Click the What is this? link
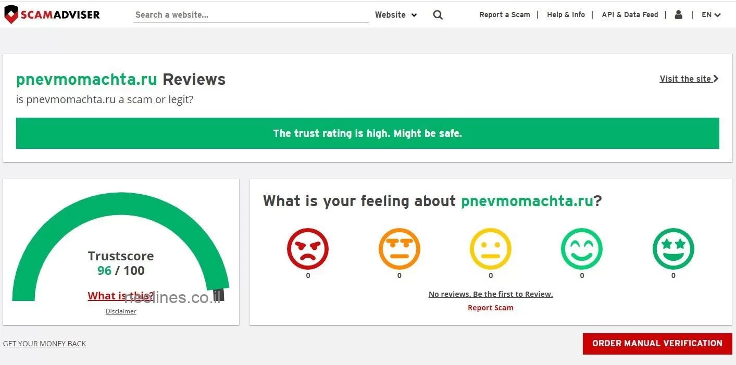Viewport: 736px width, 365px height. 121,296
